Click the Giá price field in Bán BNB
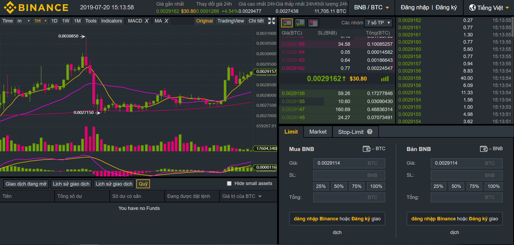The width and height of the screenshot is (514, 245). point(467,163)
